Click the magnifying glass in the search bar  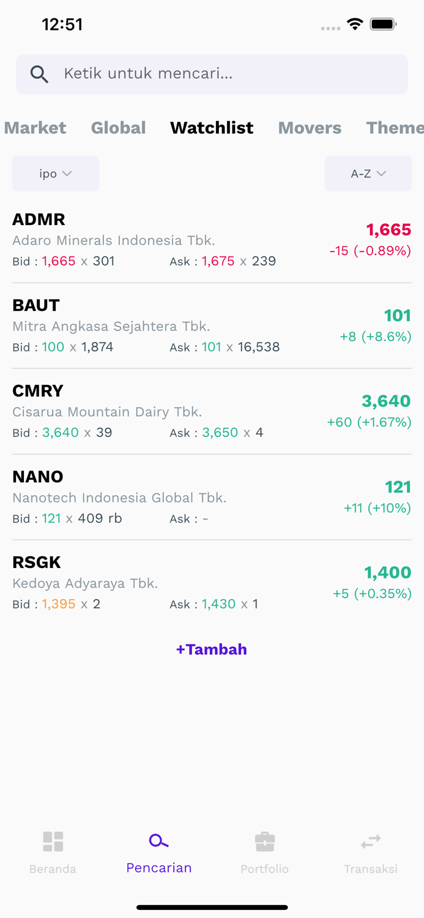[39, 73]
